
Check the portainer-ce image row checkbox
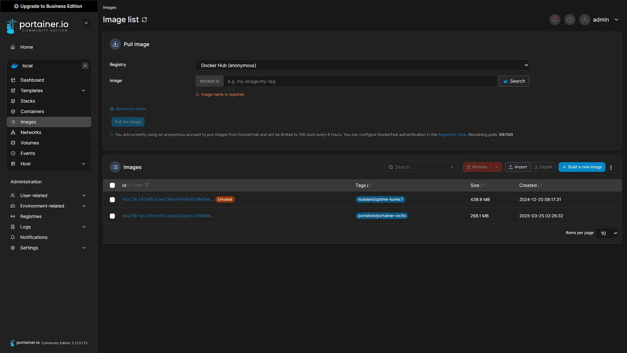pos(112,216)
